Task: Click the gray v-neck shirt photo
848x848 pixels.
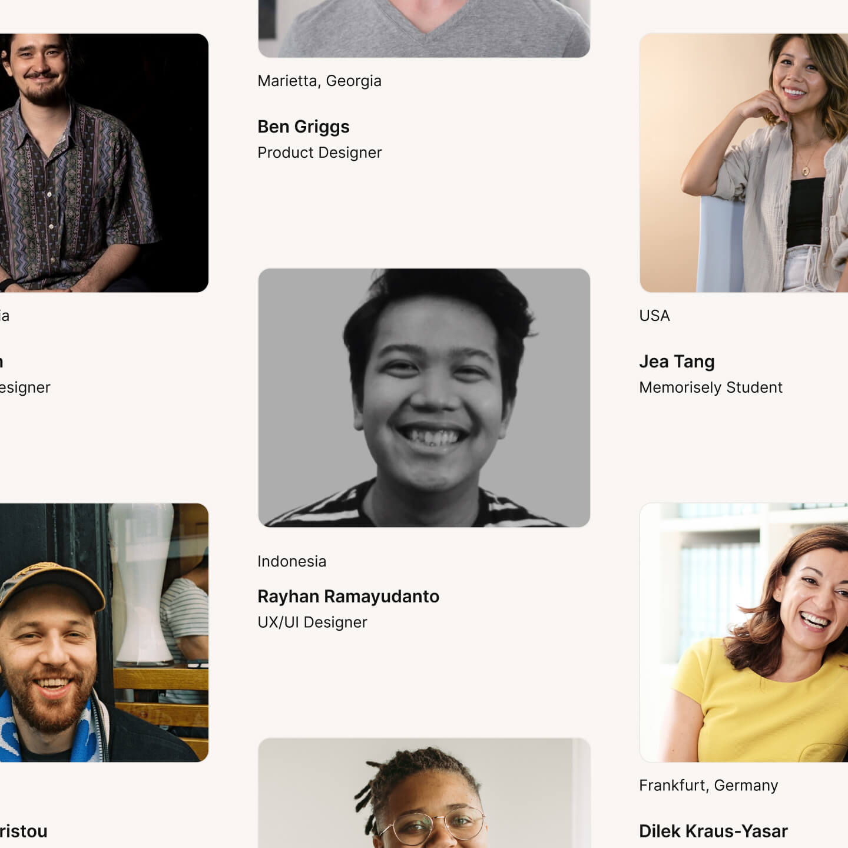Action: click(424, 28)
